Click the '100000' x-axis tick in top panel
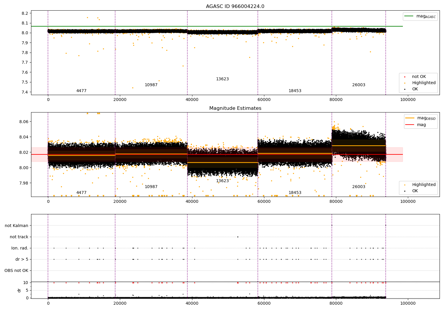The height and width of the screenshot is (310, 444). pyautogui.click(x=408, y=100)
